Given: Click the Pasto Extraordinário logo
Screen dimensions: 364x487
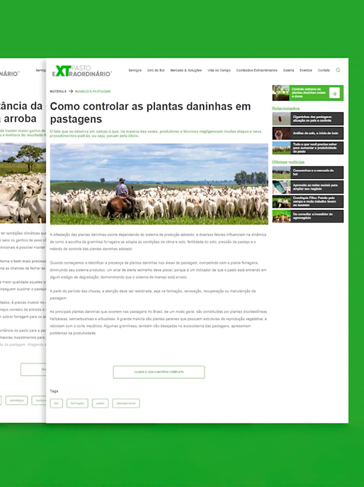Looking at the screenshot, I should pos(81,71).
